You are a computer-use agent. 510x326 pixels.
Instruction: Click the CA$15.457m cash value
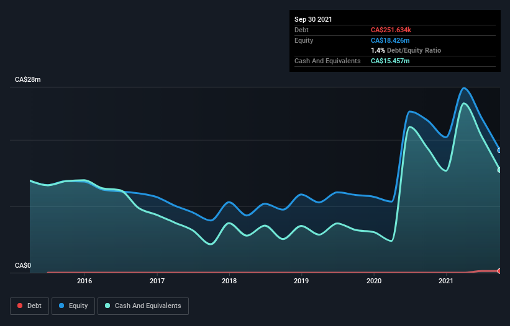click(390, 61)
